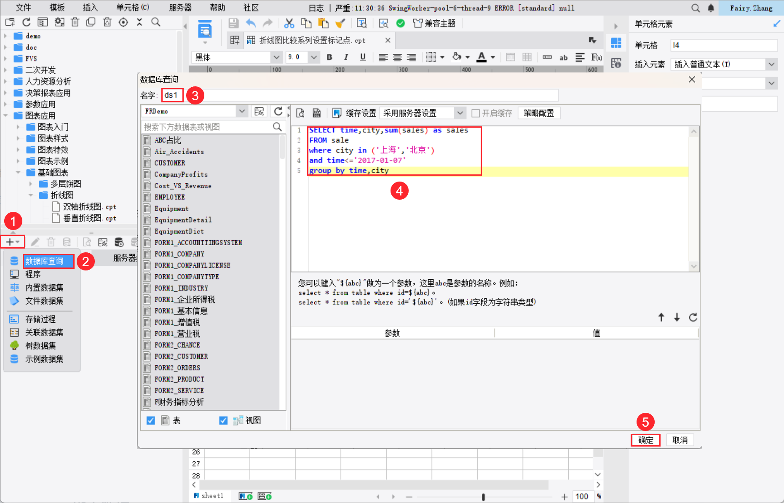Click the new folder icon above file tree
Screen dimensions: 784x503
tap(10, 22)
